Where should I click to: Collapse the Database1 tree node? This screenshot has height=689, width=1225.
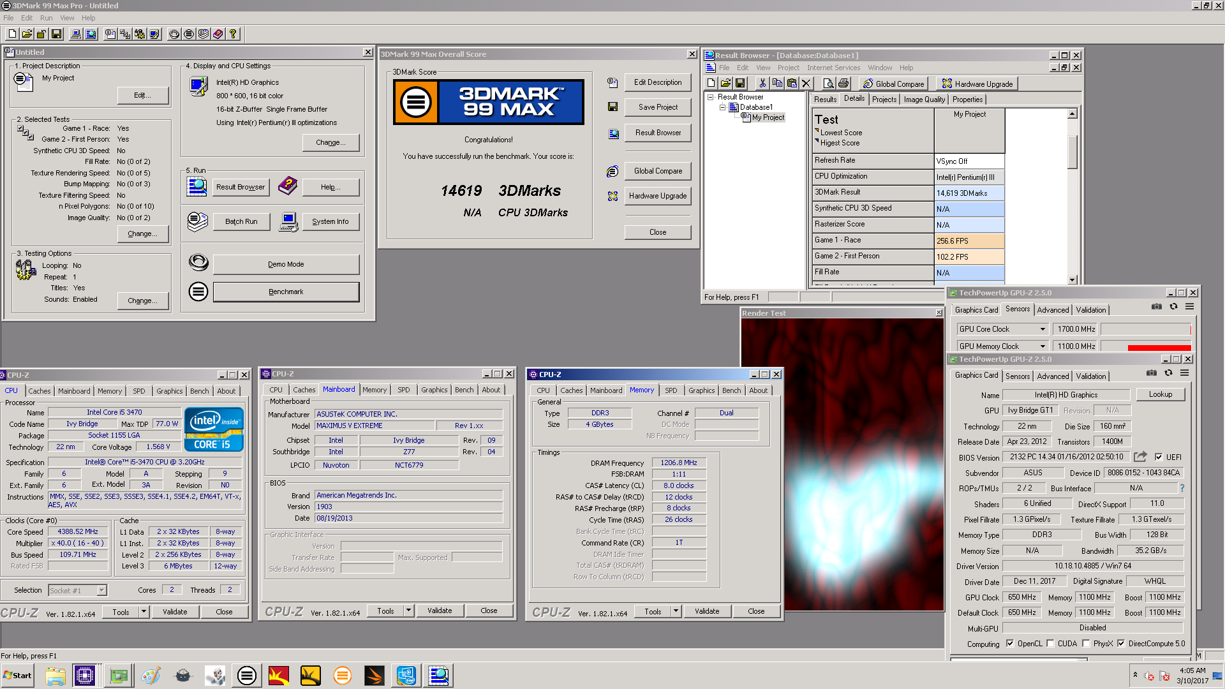723,107
